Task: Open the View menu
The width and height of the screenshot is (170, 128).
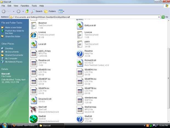Action: point(16,6)
